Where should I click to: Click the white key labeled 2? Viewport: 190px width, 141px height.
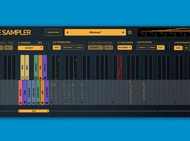point(51,92)
